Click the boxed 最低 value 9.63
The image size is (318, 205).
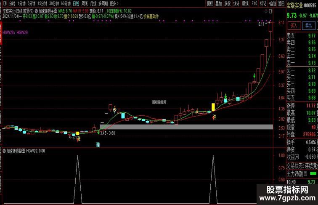point(312,120)
